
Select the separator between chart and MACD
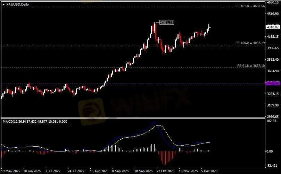133,118
